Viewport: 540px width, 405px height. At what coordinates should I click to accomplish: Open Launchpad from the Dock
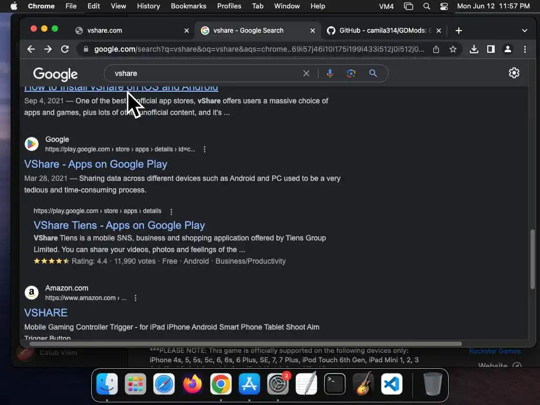point(136,384)
